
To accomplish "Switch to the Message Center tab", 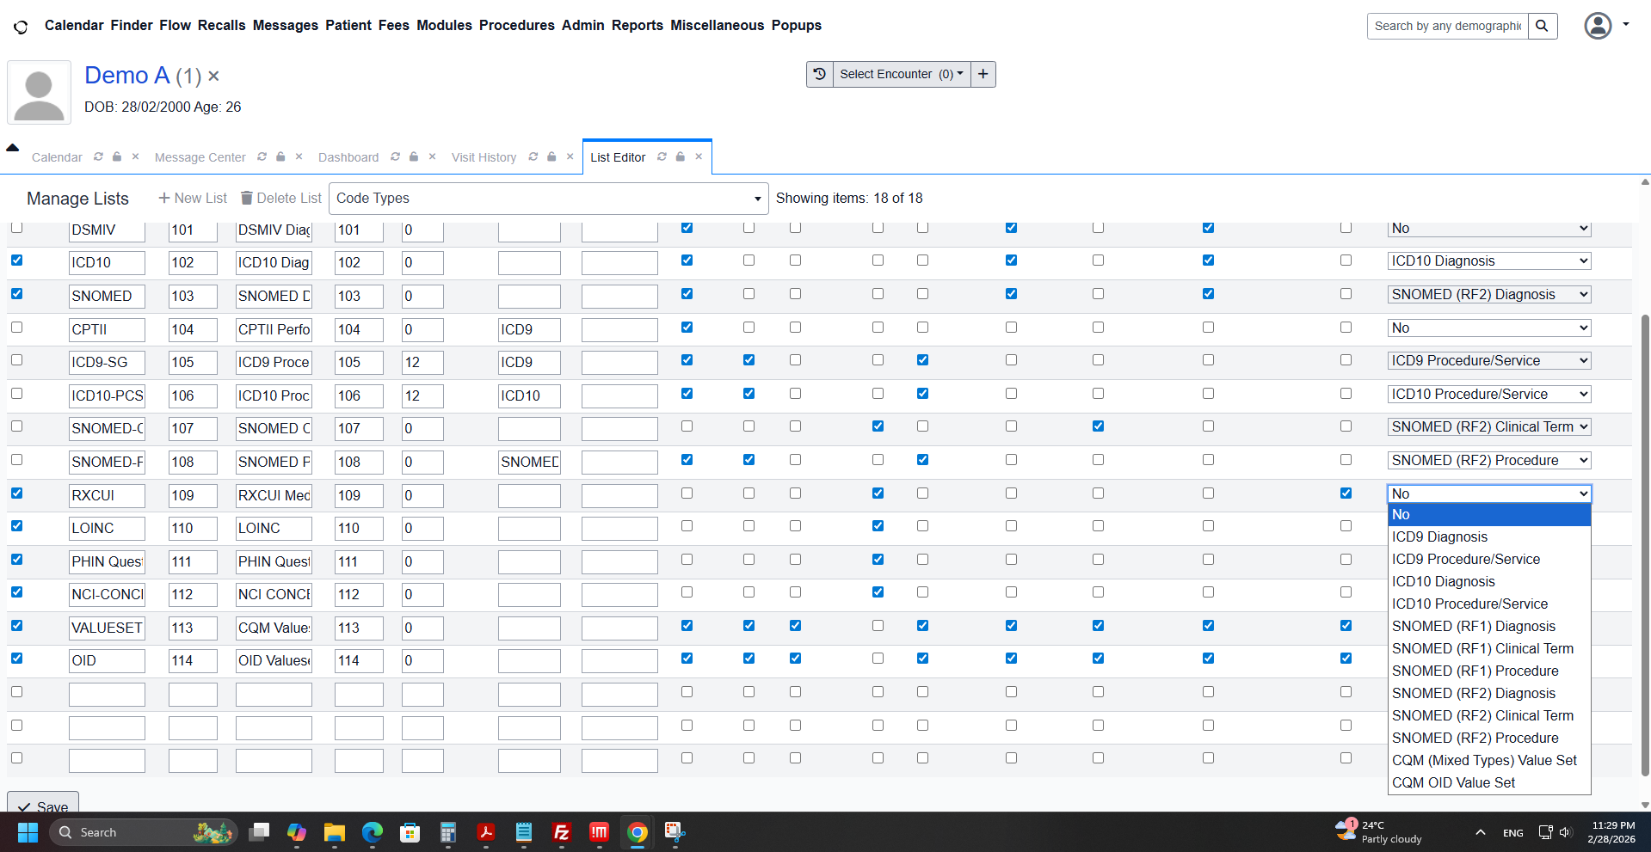I will click(200, 157).
